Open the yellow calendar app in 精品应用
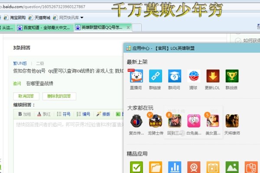 (213, 167)
